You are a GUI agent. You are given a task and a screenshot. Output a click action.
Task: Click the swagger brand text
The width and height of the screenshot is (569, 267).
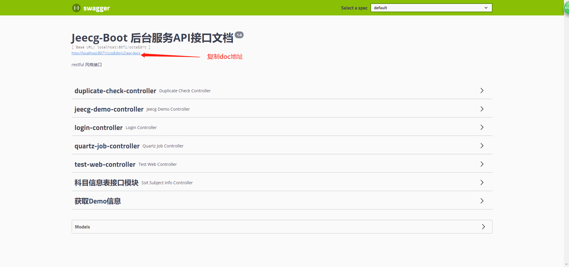(x=97, y=8)
